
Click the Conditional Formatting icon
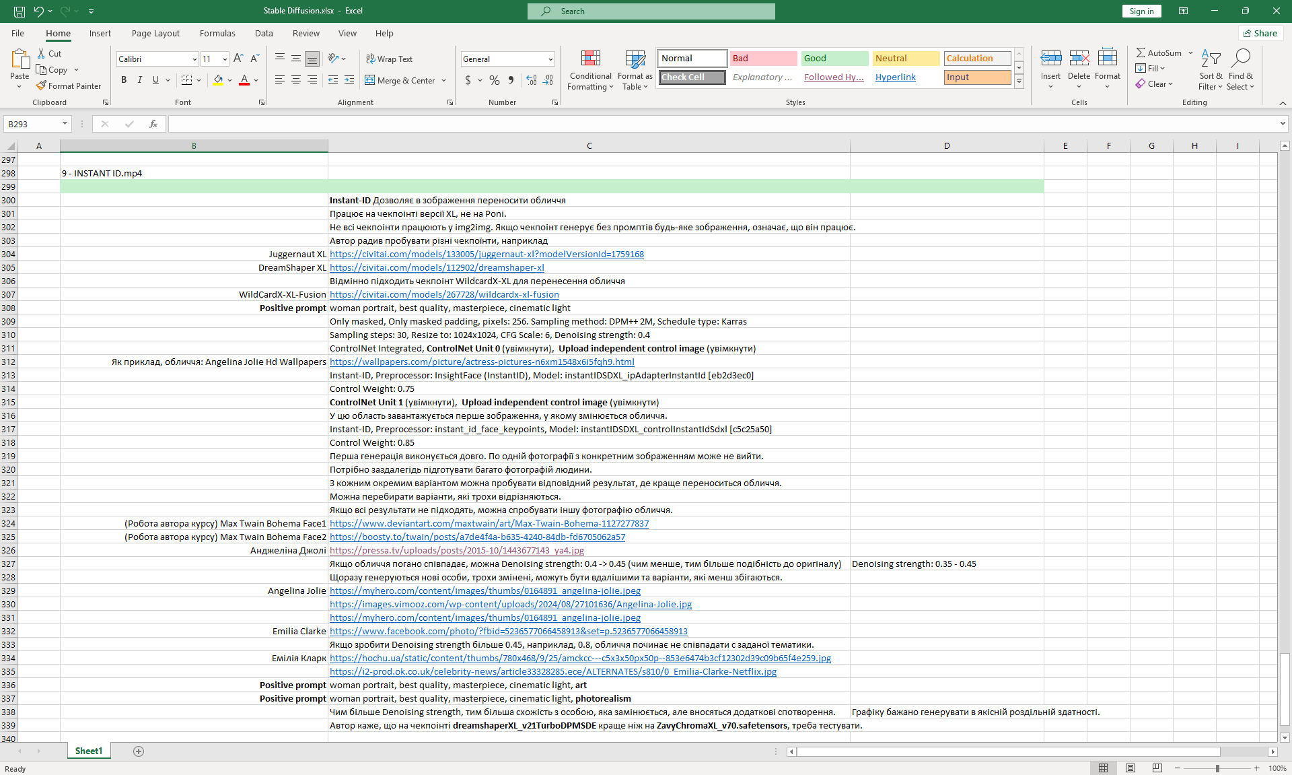click(x=590, y=59)
